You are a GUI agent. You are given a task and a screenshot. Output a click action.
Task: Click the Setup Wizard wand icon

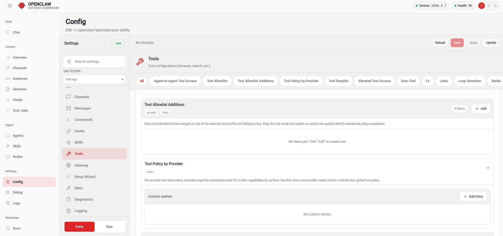click(x=69, y=177)
